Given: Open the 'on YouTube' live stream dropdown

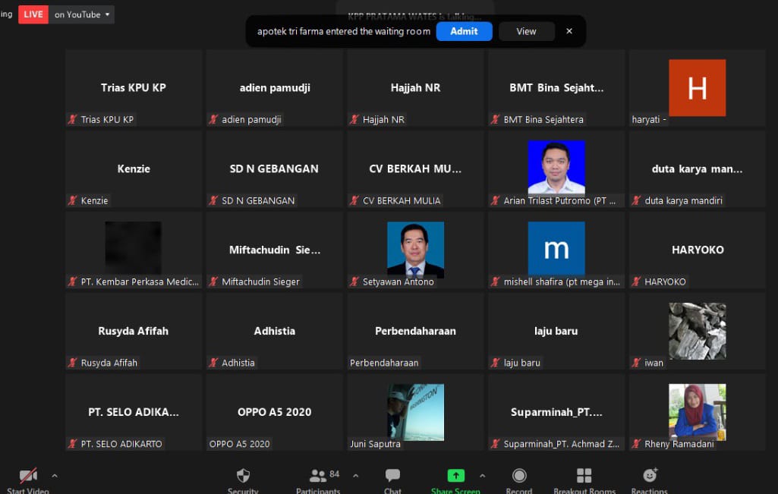Looking at the screenshot, I should (x=82, y=14).
